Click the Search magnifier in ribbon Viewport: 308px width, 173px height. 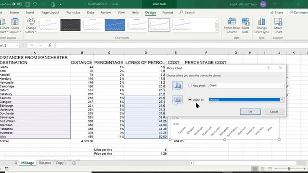point(181,12)
